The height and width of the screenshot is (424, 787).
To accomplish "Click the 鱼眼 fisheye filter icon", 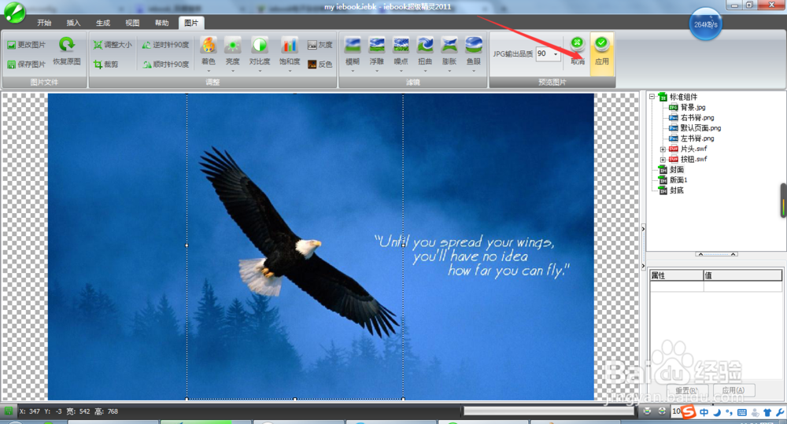I will [x=473, y=45].
